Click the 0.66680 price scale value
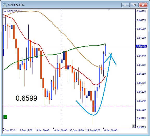The image size is (150, 136). click(x=141, y=29)
